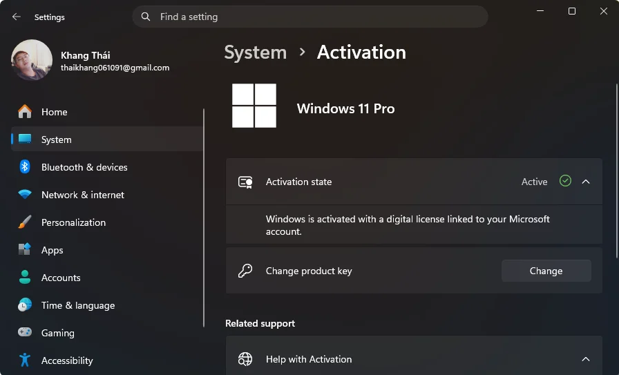Viewport: 619px width, 375px height.
Task: Click the sidebar navigation scrollbar
Action: click(204, 218)
